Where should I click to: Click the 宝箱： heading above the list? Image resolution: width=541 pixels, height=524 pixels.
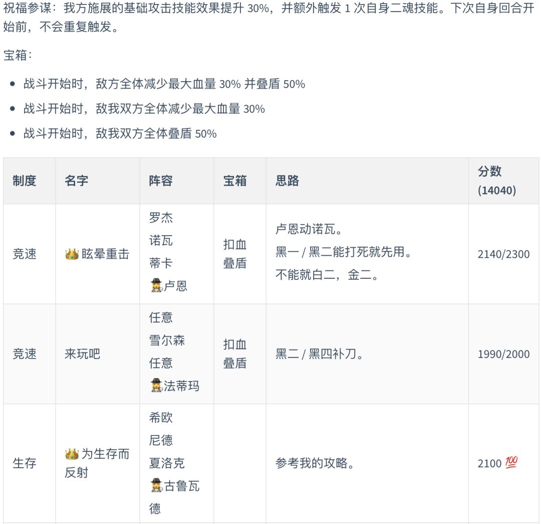click(18, 55)
